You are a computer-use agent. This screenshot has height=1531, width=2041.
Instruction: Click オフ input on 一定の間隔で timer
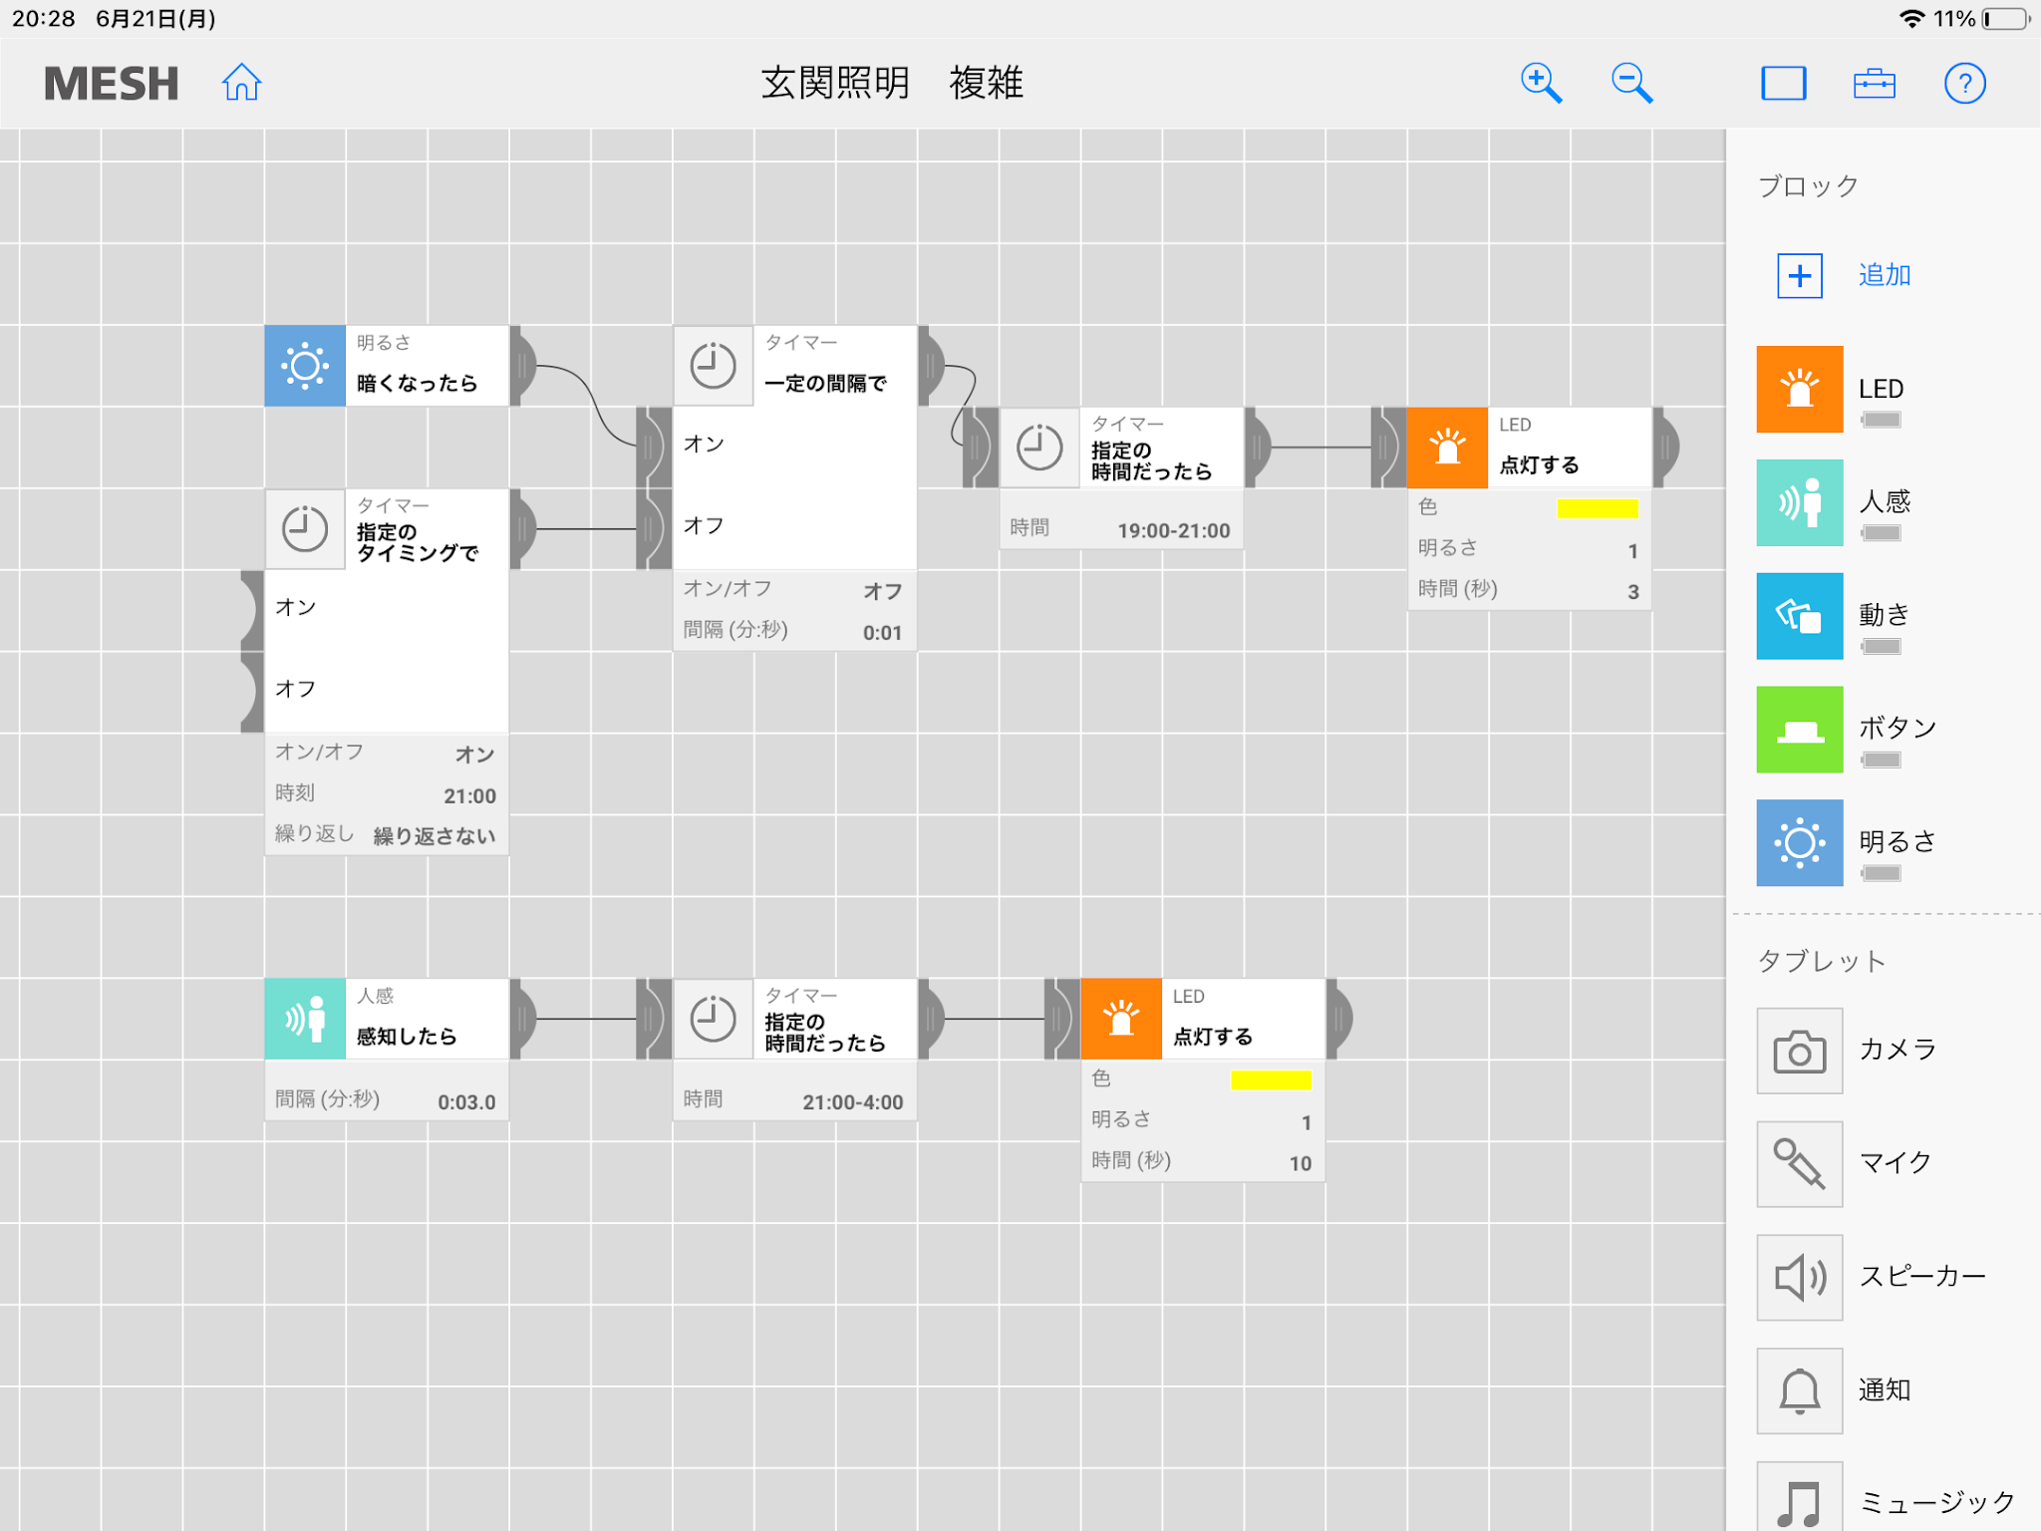coord(653,528)
